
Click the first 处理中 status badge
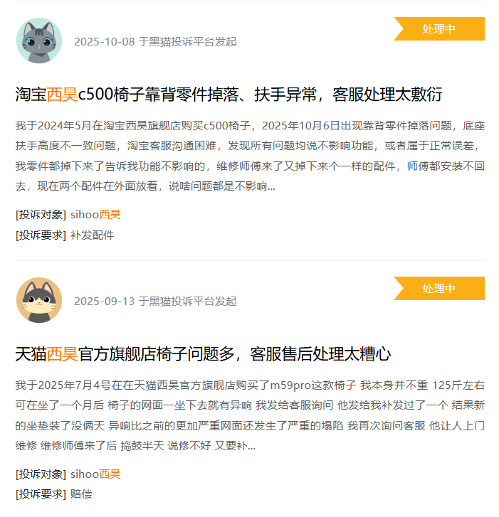[439, 29]
